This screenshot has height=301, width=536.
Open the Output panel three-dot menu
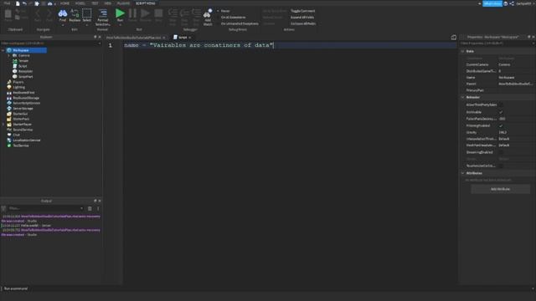[98, 208]
